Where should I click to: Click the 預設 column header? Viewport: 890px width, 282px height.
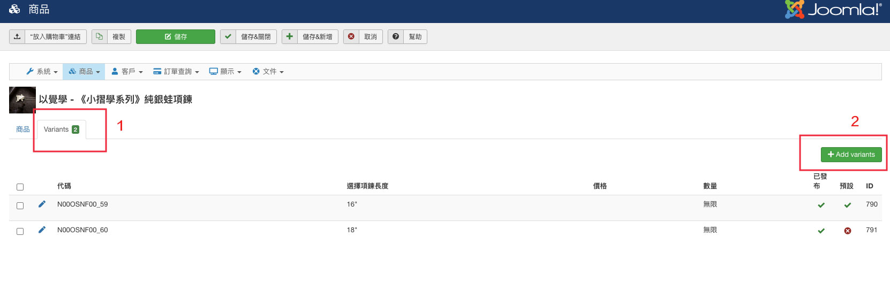pos(847,186)
